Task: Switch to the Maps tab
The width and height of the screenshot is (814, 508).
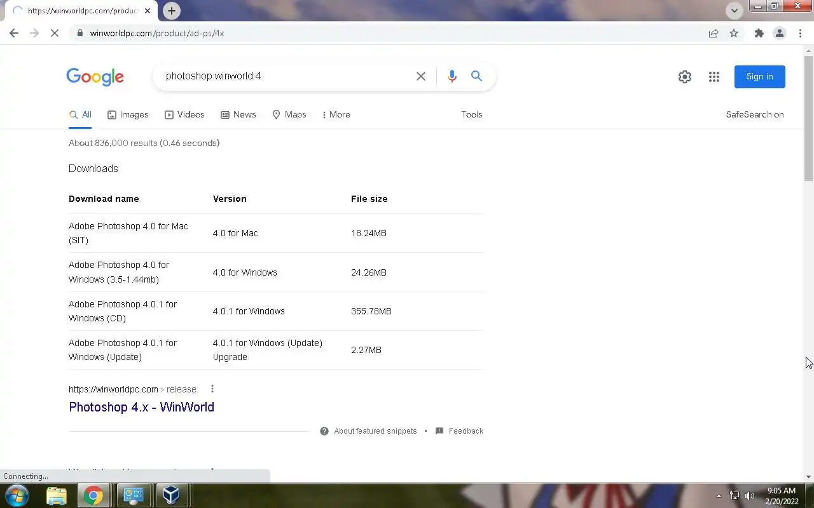Action: 289,115
